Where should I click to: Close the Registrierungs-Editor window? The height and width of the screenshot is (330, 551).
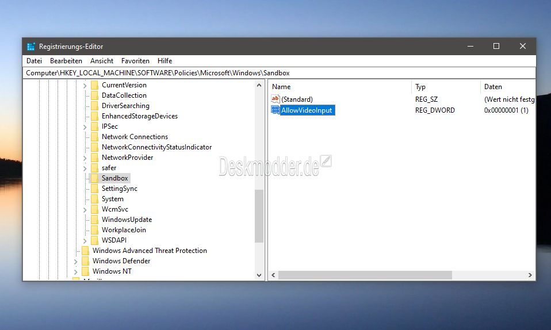(x=523, y=47)
